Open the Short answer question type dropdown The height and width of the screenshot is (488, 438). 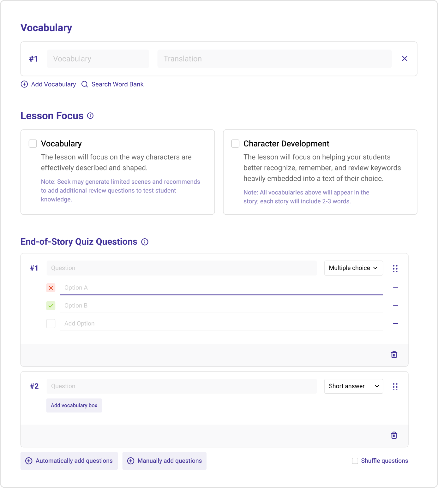(353, 386)
